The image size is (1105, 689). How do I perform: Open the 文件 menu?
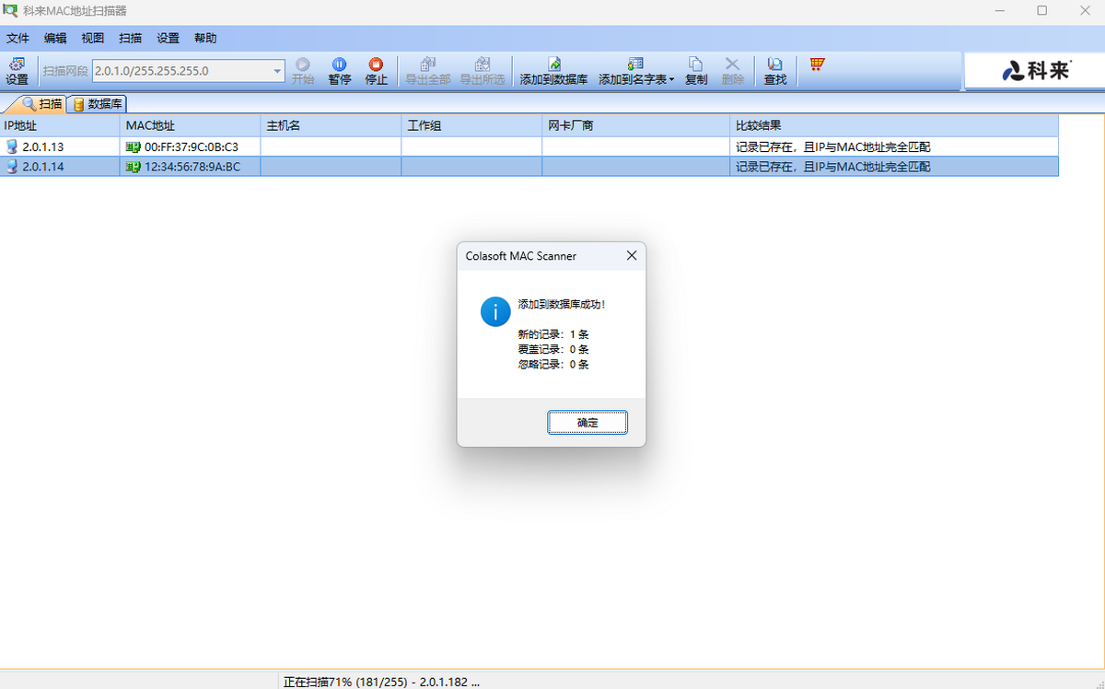(x=18, y=39)
